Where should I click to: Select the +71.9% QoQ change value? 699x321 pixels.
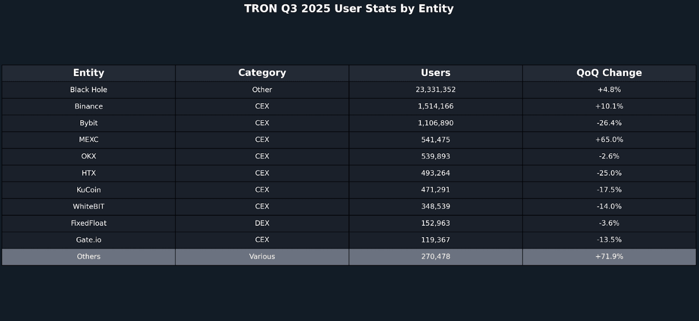[609, 257]
